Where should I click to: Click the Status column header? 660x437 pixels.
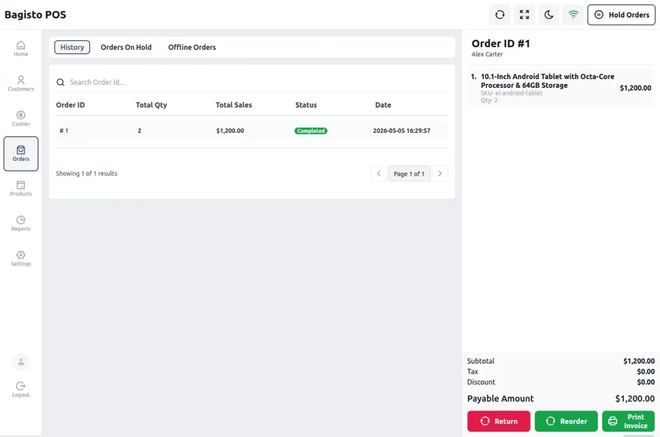pos(306,105)
